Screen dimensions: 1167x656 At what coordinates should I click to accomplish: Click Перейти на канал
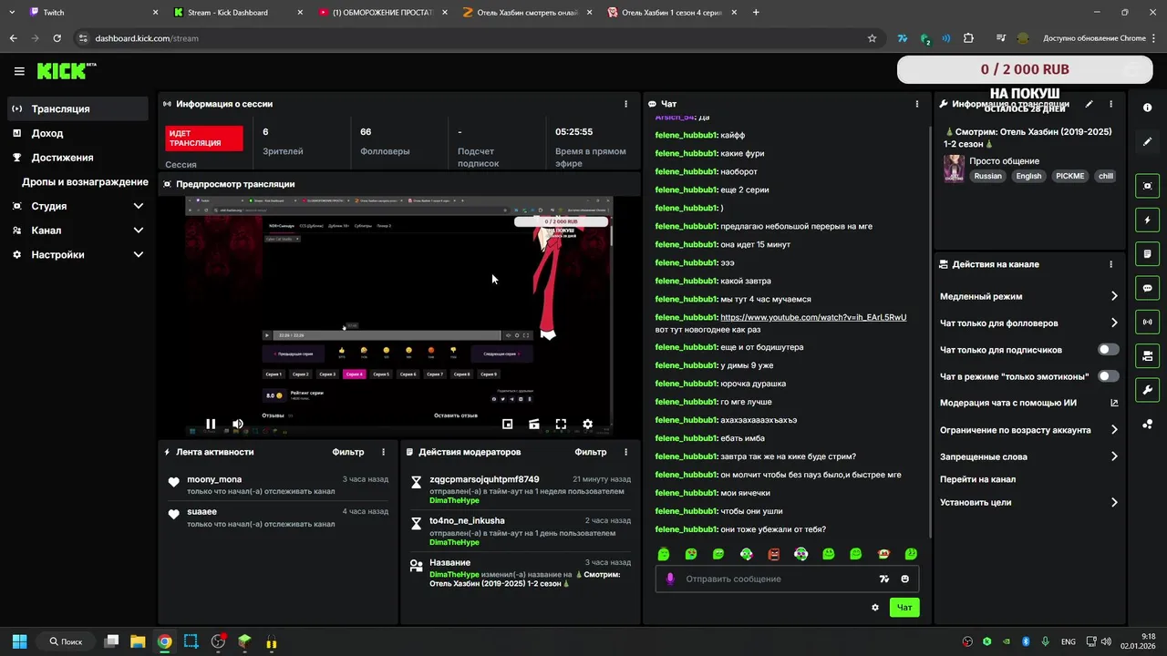pyautogui.click(x=977, y=479)
